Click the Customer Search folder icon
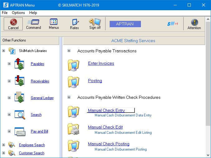Screen dimensions: 211x158 pos(12,153)
